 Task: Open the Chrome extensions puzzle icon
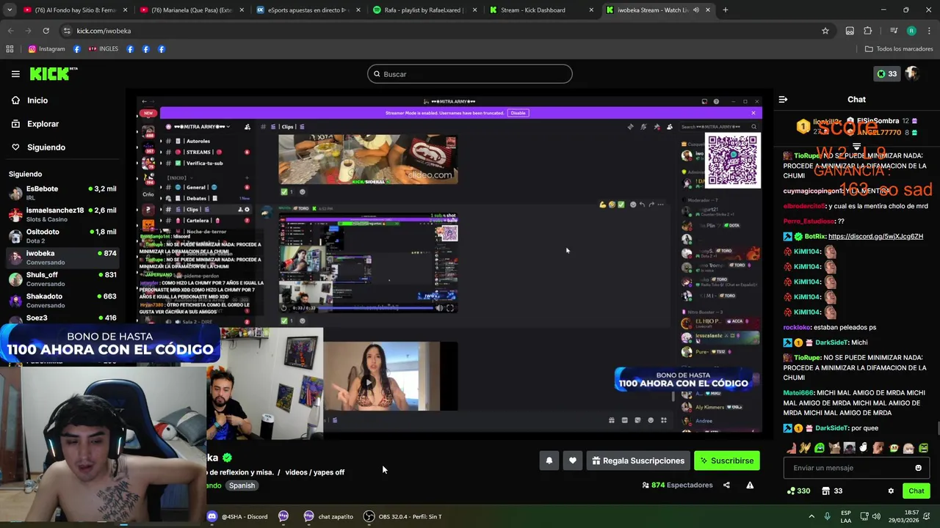pyautogui.click(x=868, y=31)
